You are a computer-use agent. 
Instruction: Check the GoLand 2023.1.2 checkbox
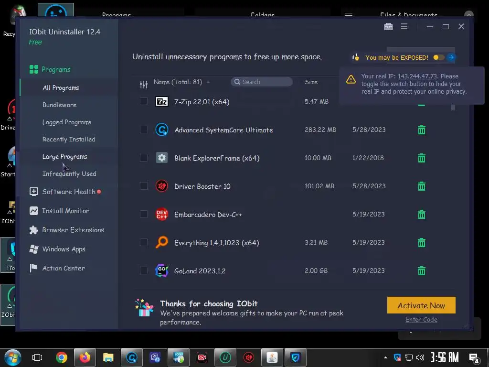click(143, 270)
